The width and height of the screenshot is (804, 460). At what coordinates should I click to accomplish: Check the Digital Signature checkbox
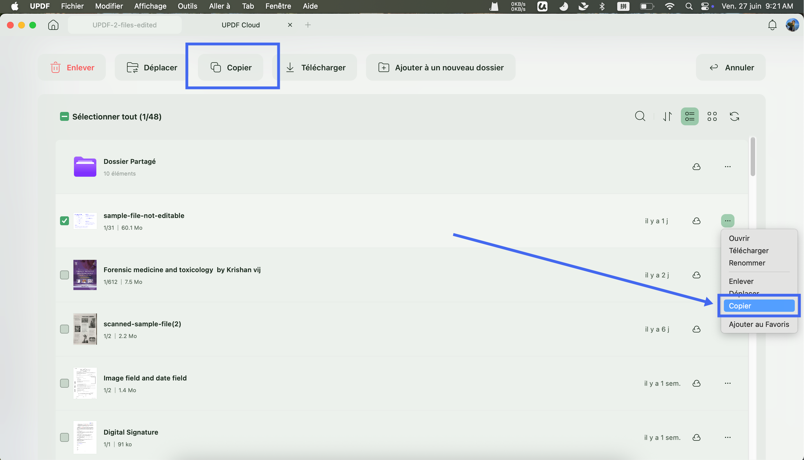(x=64, y=438)
